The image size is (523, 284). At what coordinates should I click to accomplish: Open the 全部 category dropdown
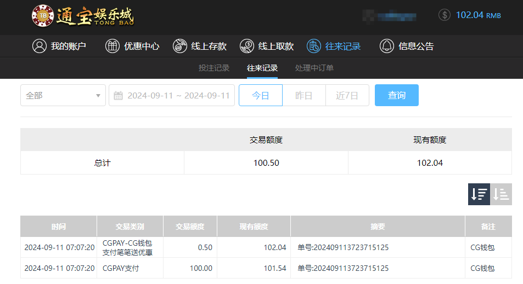pyautogui.click(x=63, y=95)
